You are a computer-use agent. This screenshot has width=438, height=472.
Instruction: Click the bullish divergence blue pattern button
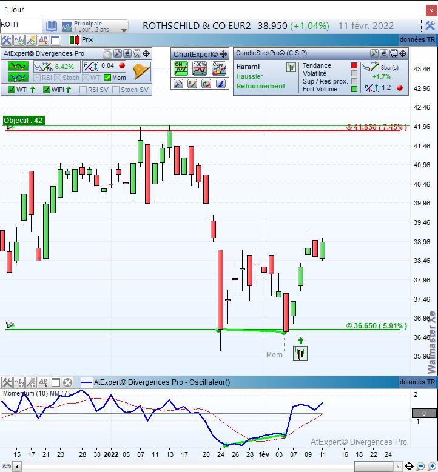(18, 77)
